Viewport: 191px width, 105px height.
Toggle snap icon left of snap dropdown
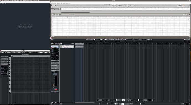[x=125, y=40]
